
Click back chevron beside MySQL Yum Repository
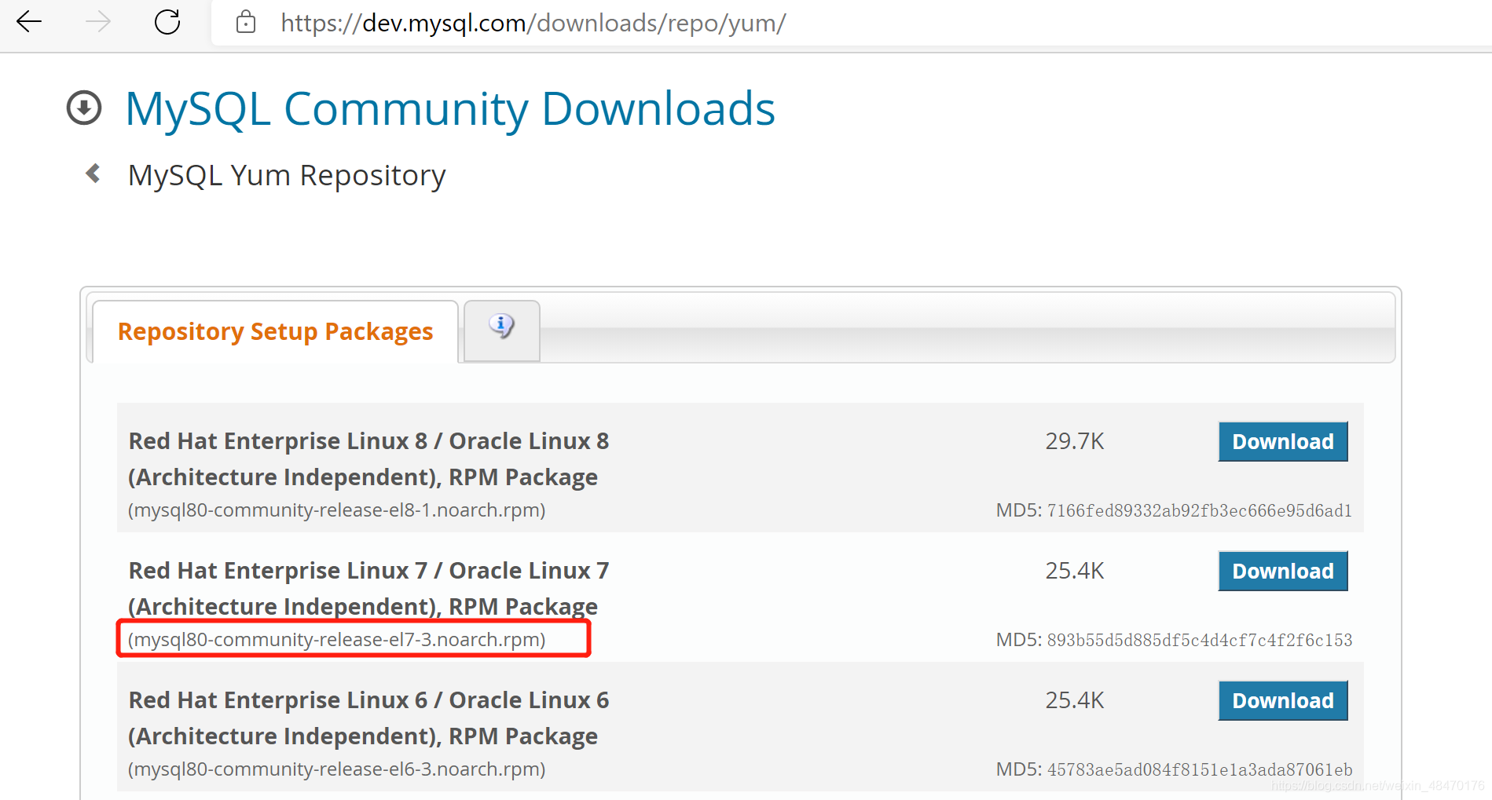tap(93, 174)
